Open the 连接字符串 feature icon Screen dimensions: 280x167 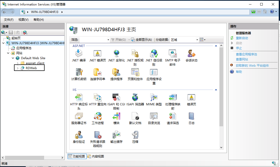tap(97, 72)
